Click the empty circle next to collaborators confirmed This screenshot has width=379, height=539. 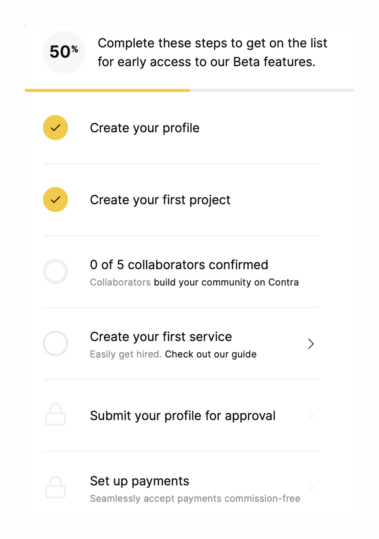point(55,271)
